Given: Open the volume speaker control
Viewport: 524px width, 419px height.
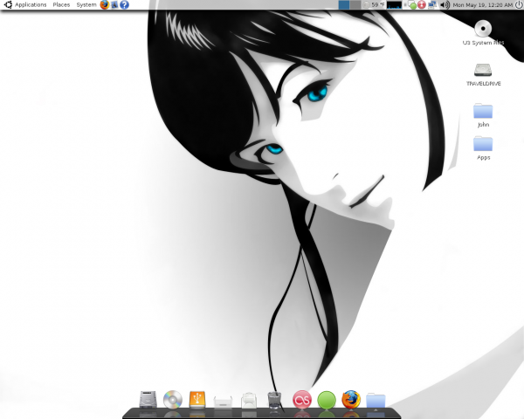Looking at the screenshot, I should (445, 4).
